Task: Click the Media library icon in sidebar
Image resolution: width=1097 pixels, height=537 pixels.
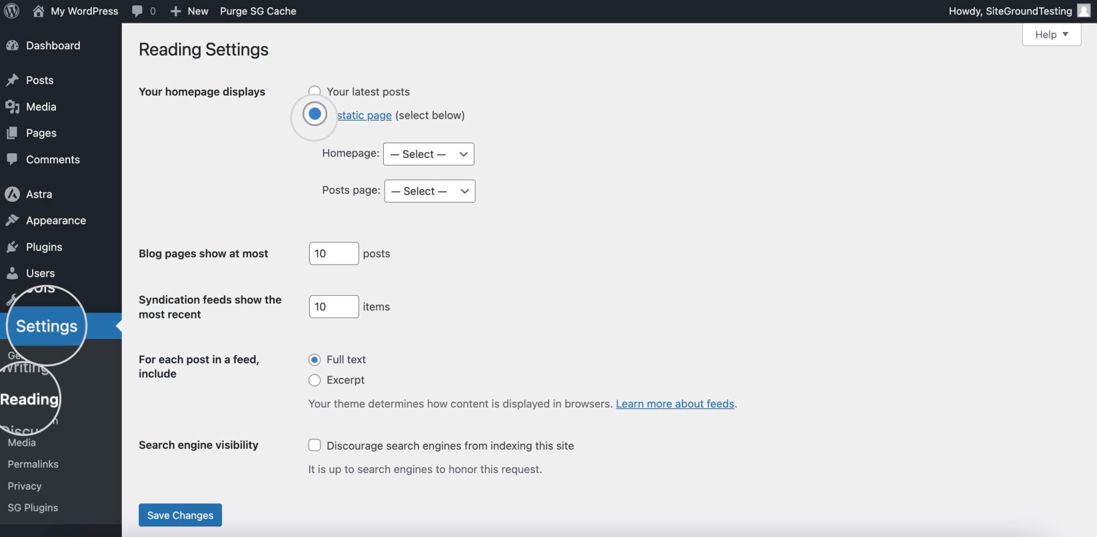Action: (12, 107)
